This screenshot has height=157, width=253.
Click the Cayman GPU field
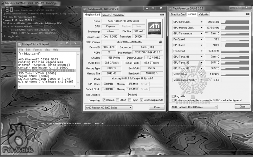point(110,26)
